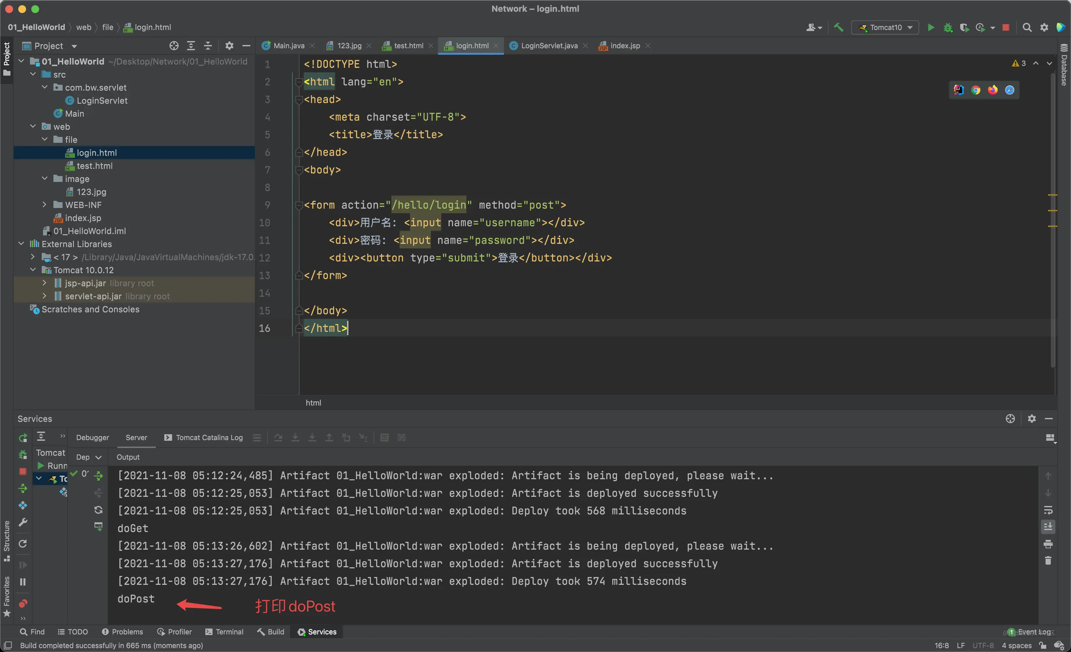Toggle scroll to end in output
Image resolution: width=1071 pixels, height=652 pixels.
pos(1048,527)
